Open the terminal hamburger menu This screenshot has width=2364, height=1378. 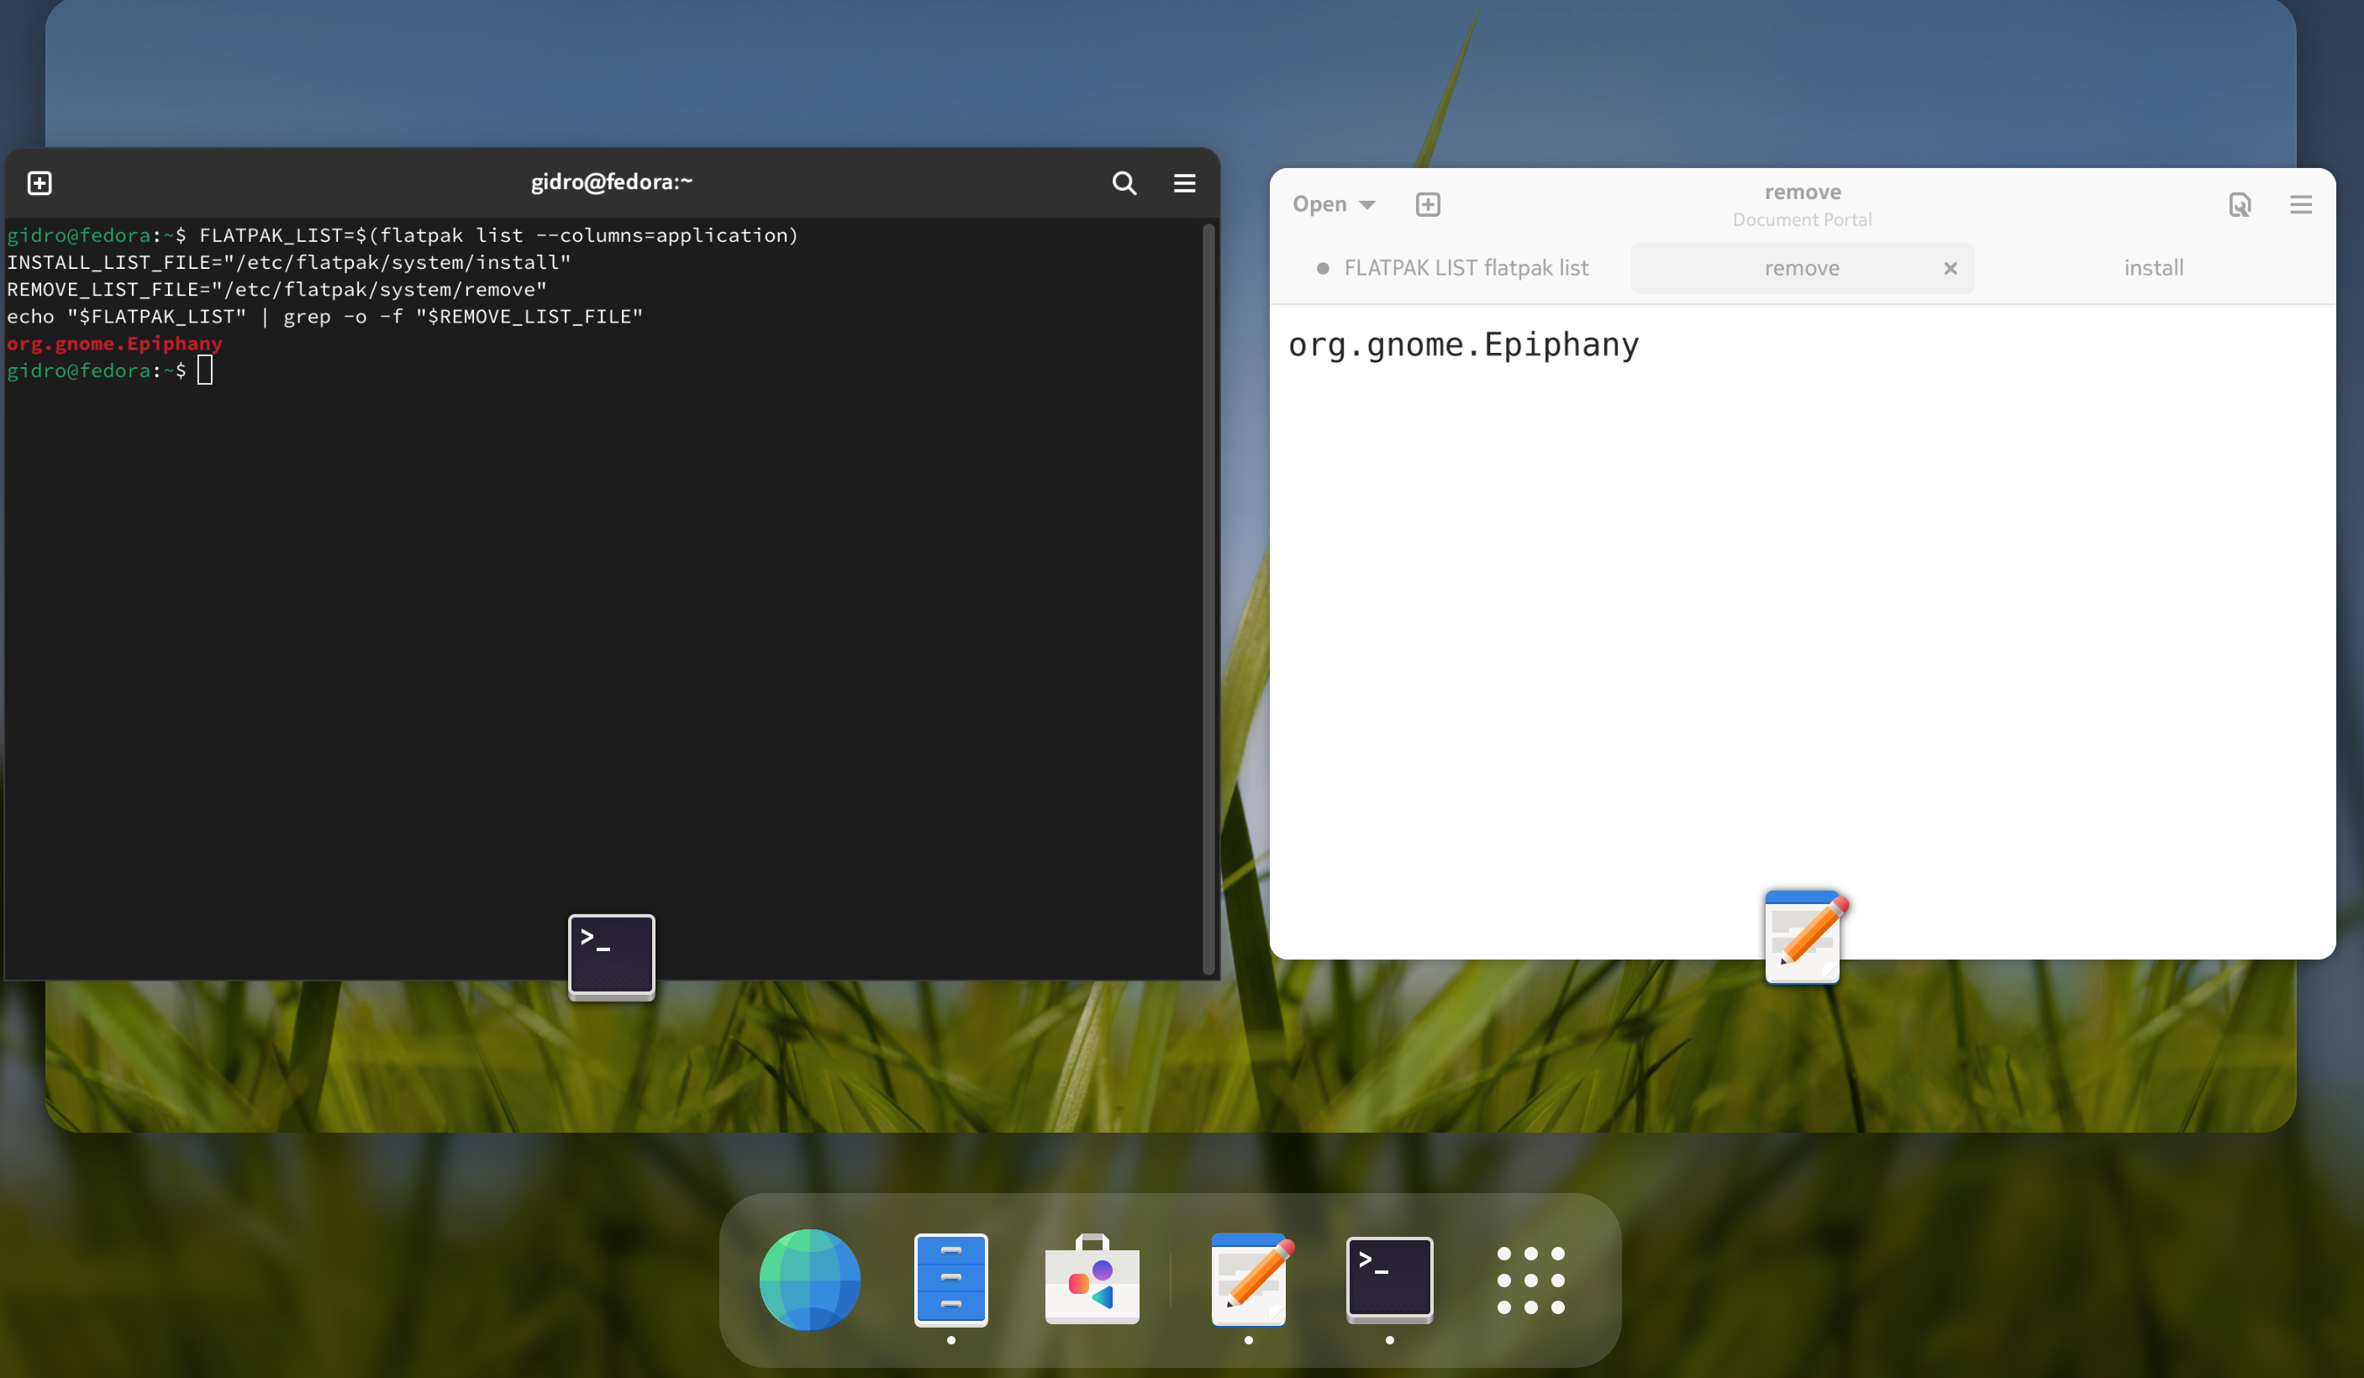pyautogui.click(x=1183, y=182)
